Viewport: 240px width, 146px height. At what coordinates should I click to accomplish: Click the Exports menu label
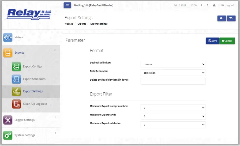click(x=19, y=53)
